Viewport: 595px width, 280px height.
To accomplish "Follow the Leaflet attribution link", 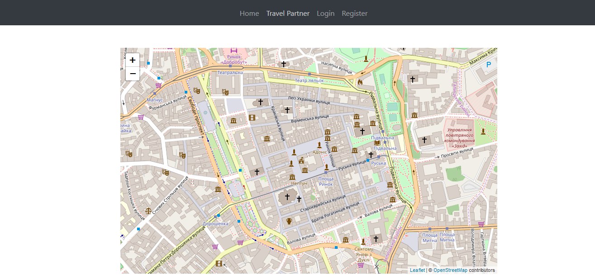I will pos(418,270).
